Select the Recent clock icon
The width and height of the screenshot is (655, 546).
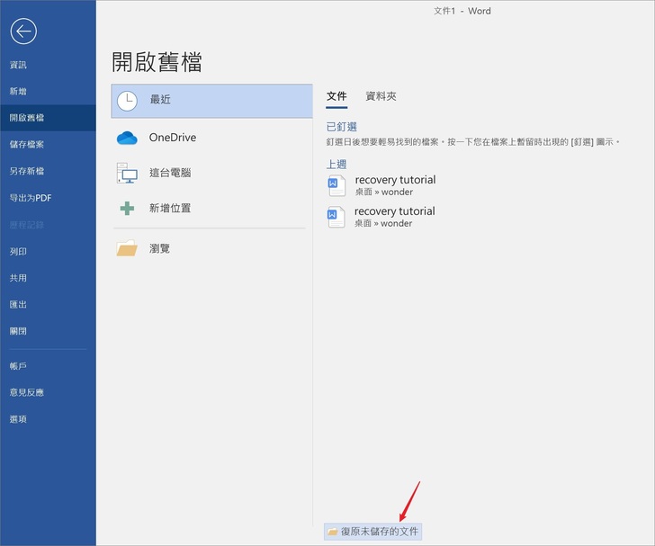pos(127,101)
